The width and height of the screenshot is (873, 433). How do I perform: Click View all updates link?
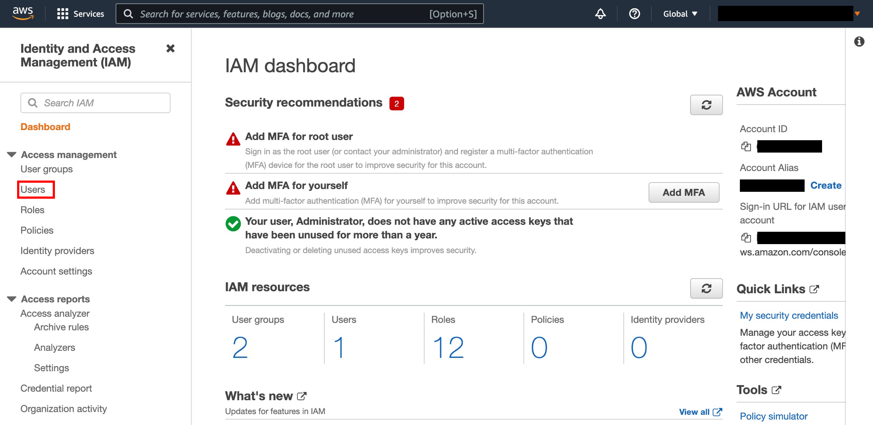[700, 412]
